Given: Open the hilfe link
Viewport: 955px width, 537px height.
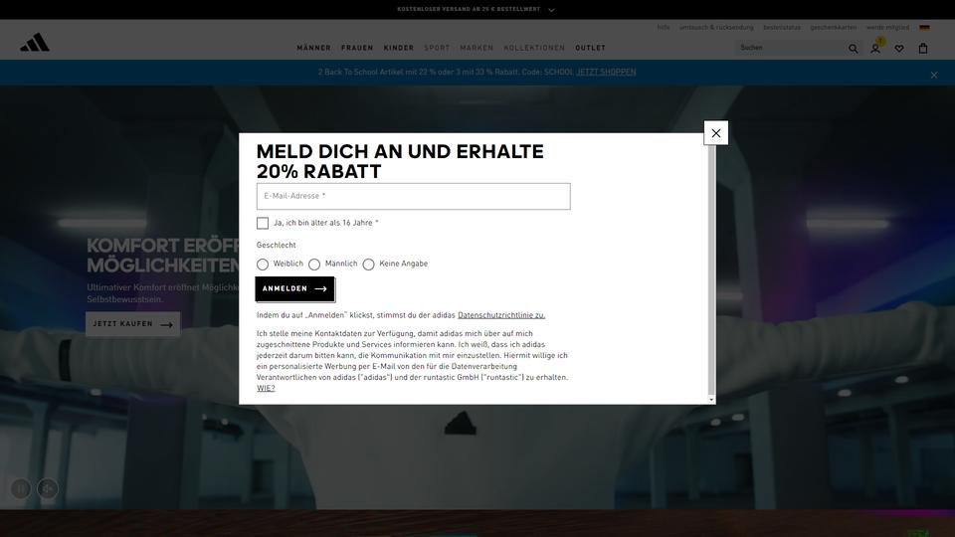Looking at the screenshot, I should (664, 28).
